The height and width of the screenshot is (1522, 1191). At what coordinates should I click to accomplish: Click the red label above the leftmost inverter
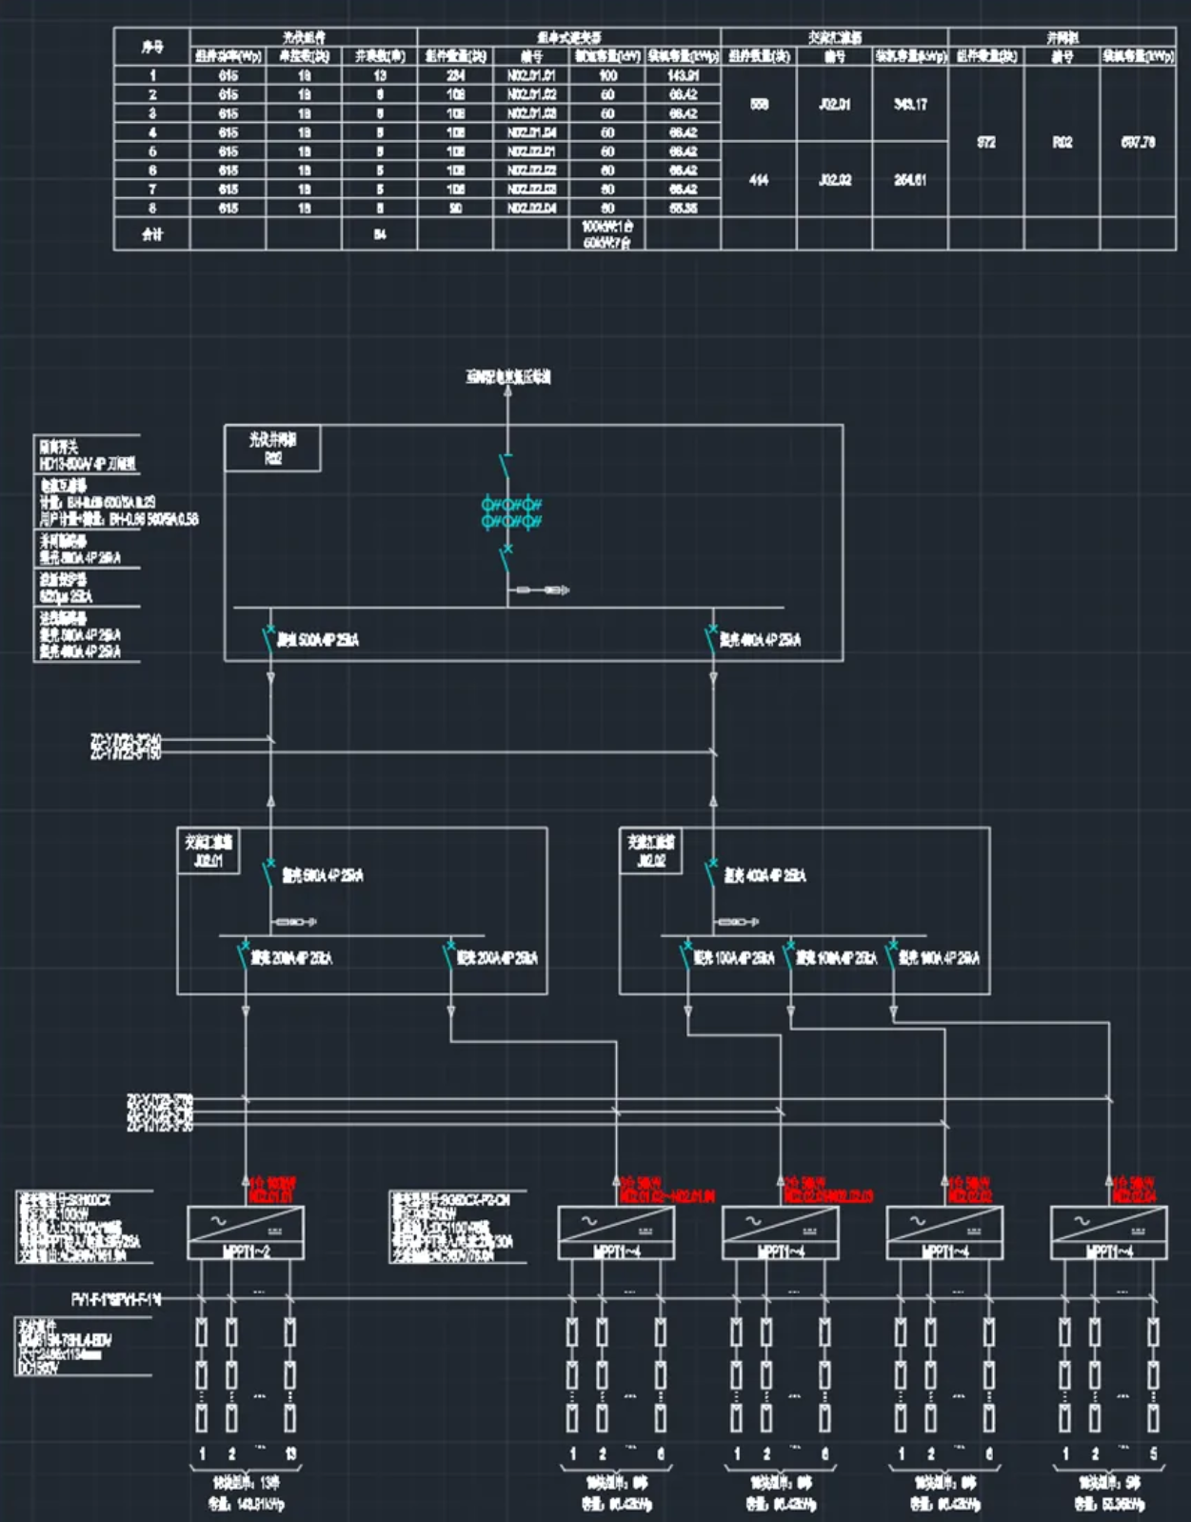click(271, 1189)
